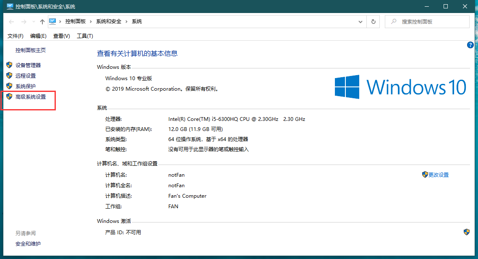Open the blue help question icon
This screenshot has height=259, width=478.
(x=470, y=45)
